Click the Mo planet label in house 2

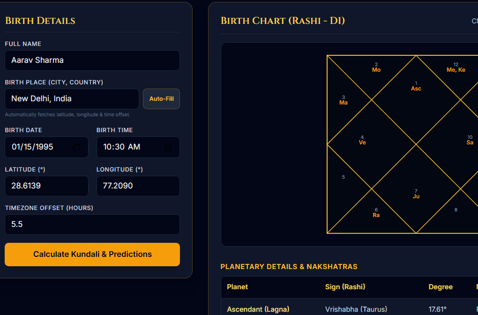[x=376, y=70]
